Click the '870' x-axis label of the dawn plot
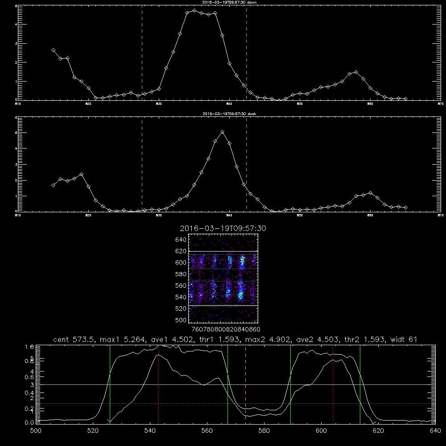The height and width of the screenshot is (446, 446). (441, 104)
